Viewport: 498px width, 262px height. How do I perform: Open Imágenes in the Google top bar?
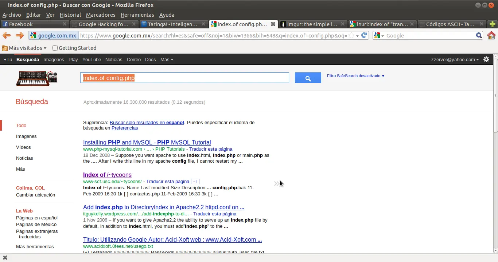coord(54,59)
